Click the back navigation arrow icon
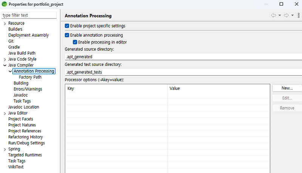Viewport: 302px width, 173px height. 273,15
